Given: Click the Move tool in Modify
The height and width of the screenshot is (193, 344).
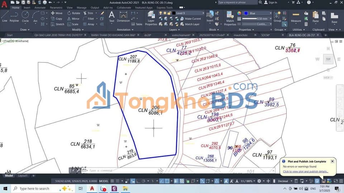Looking at the screenshot, I should 57,13.
